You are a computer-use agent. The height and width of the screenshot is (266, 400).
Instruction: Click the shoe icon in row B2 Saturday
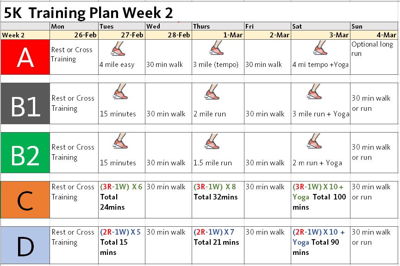click(x=314, y=141)
